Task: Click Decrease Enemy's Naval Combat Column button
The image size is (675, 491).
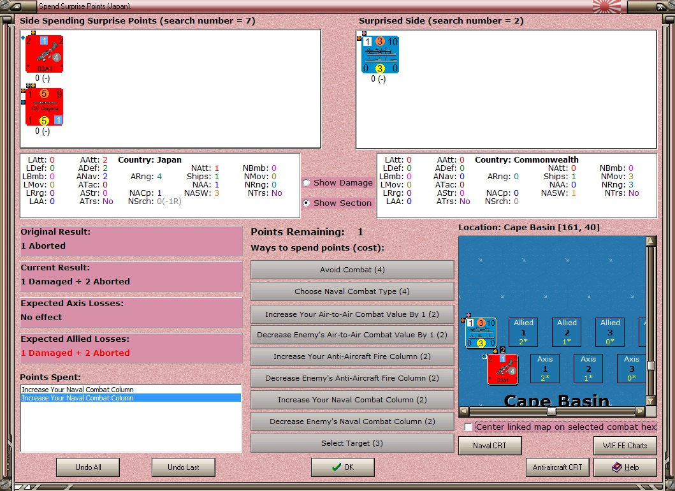Action: coord(352,421)
